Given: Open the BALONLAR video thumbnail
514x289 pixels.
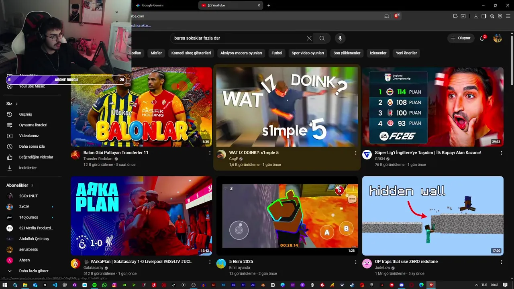Looking at the screenshot, I should pos(141,107).
